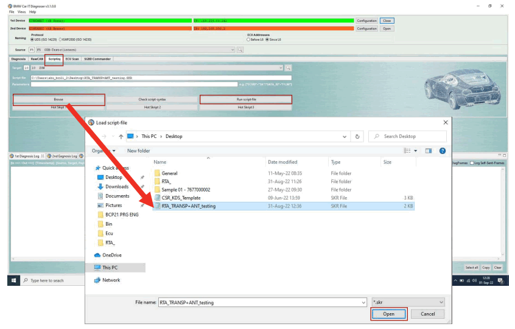Click the Run script-file button
The height and width of the screenshot is (329, 515).
point(246,99)
